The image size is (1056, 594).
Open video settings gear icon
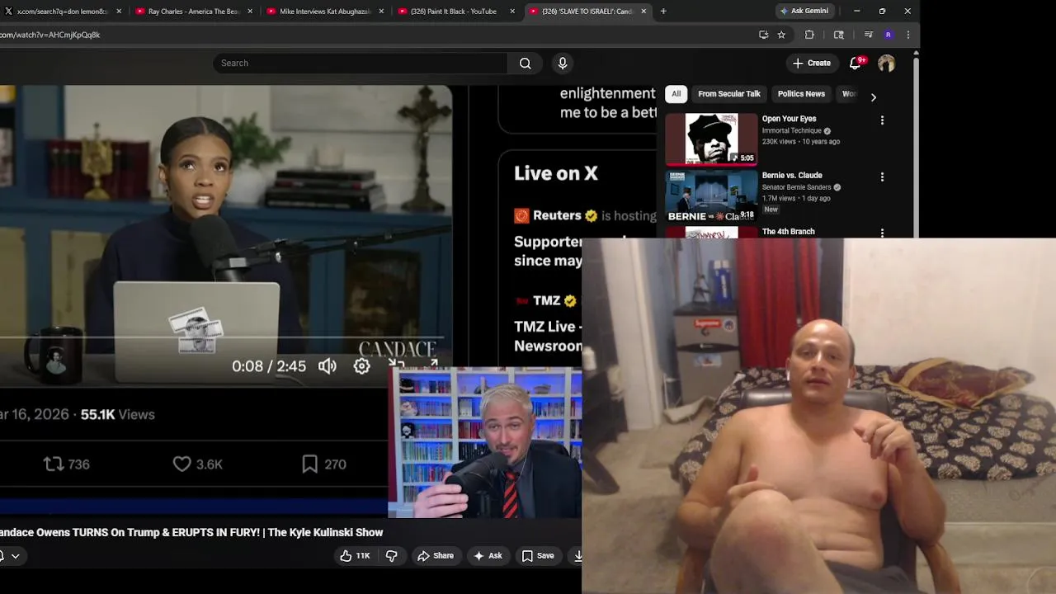tap(361, 366)
